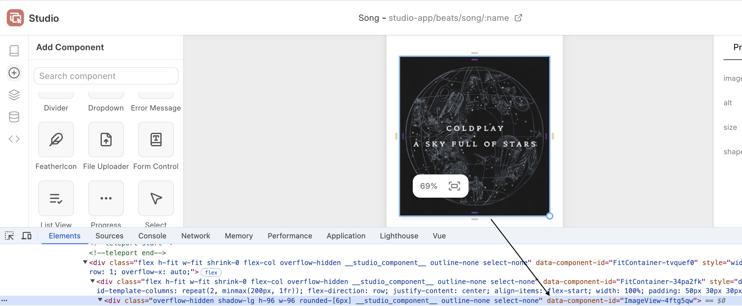Add the Select component
The image size is (742, 306).
[156, 198]
